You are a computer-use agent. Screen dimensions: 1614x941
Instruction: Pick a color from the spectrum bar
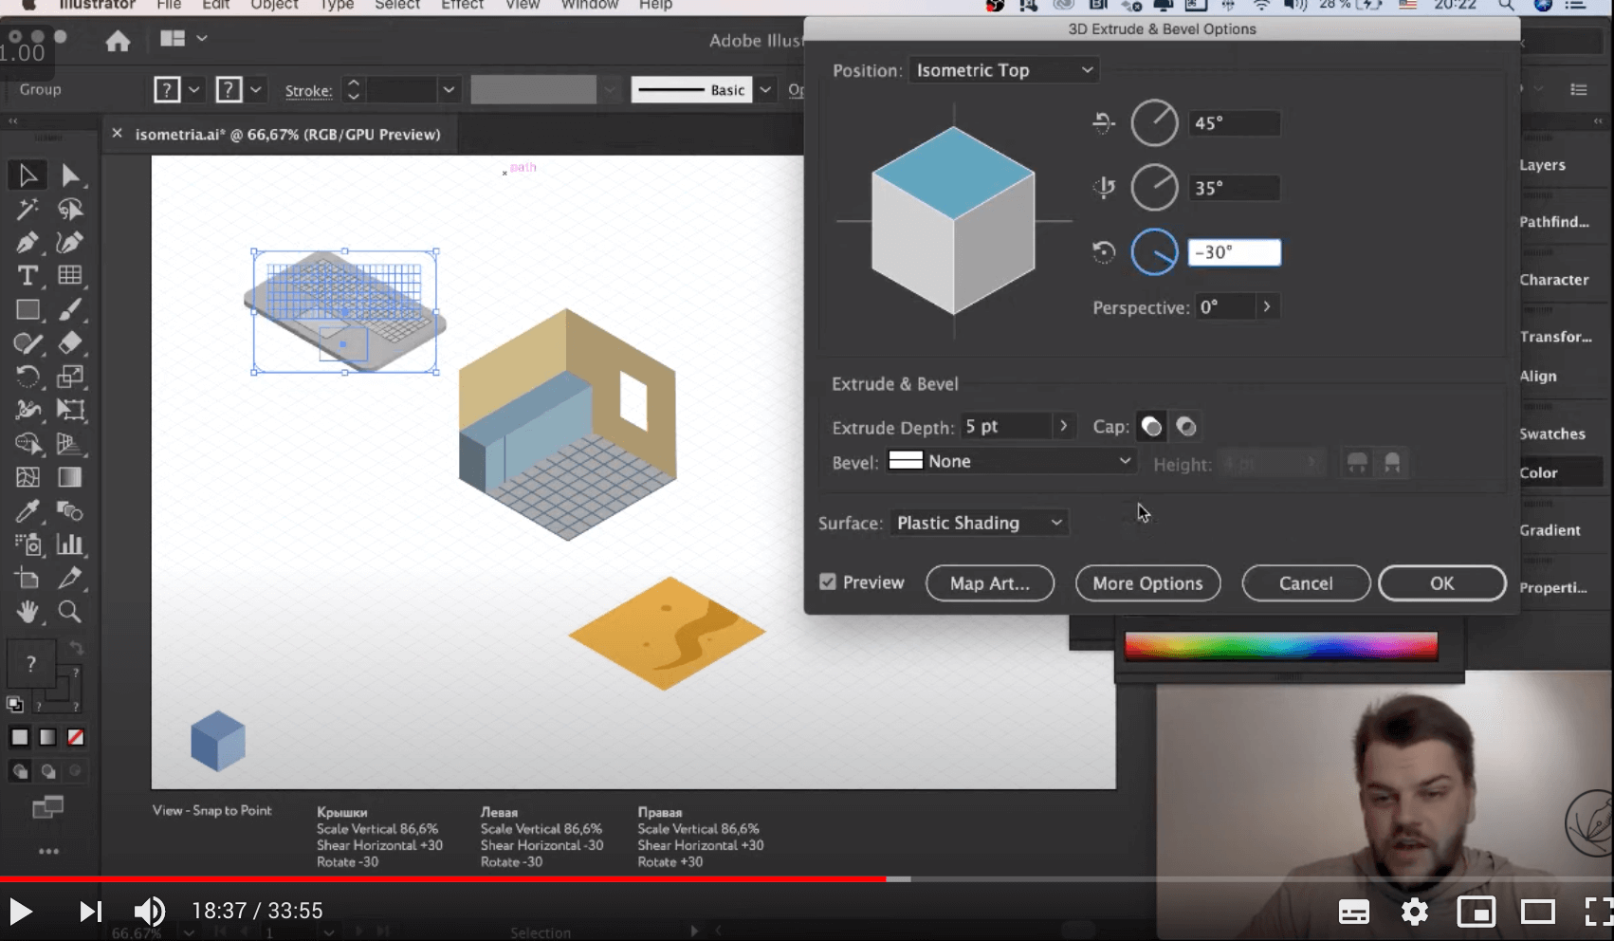[x=1280, y=646]
